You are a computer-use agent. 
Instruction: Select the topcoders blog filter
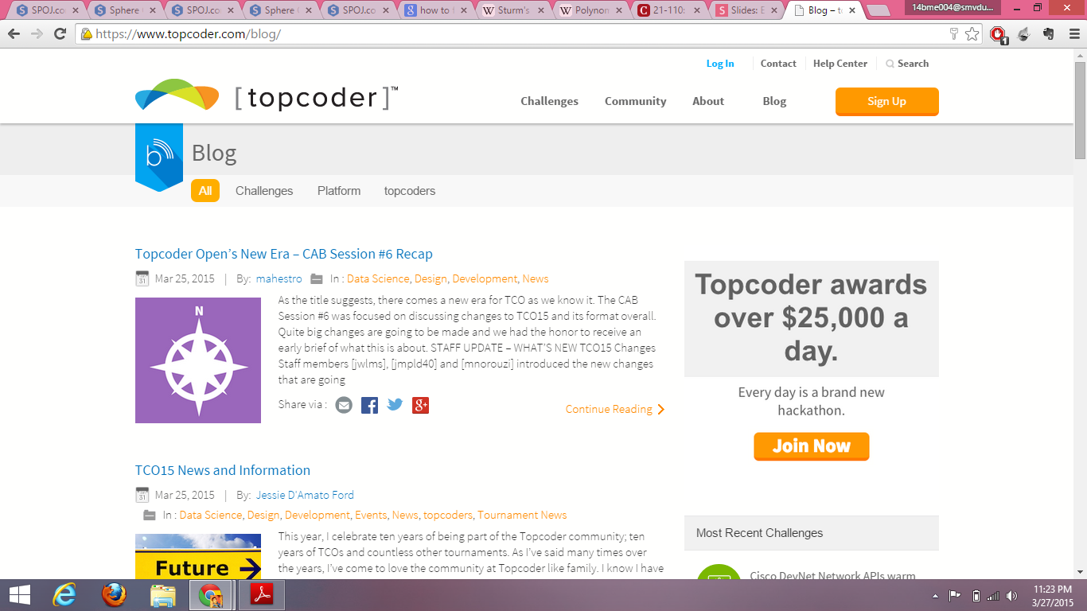(410, 191)
